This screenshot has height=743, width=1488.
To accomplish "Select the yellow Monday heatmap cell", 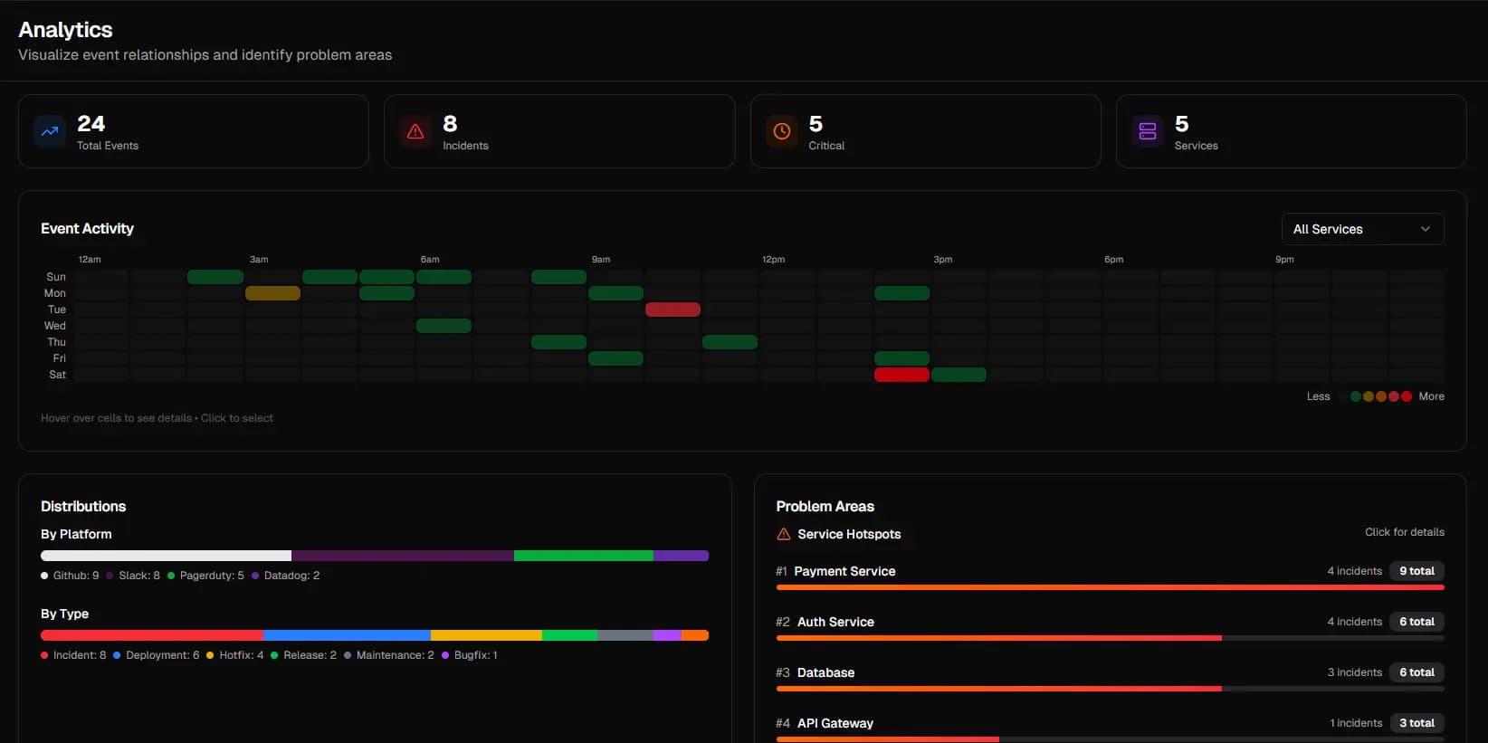I will [x=272, y=293].
